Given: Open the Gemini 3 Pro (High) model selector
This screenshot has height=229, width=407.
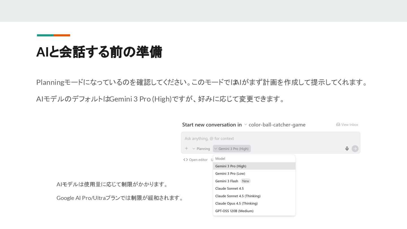Looking at the screenshot, I should 232,149.
